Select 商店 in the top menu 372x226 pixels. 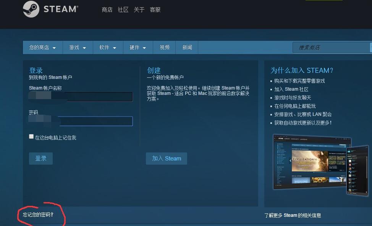(x=107, y=10)
